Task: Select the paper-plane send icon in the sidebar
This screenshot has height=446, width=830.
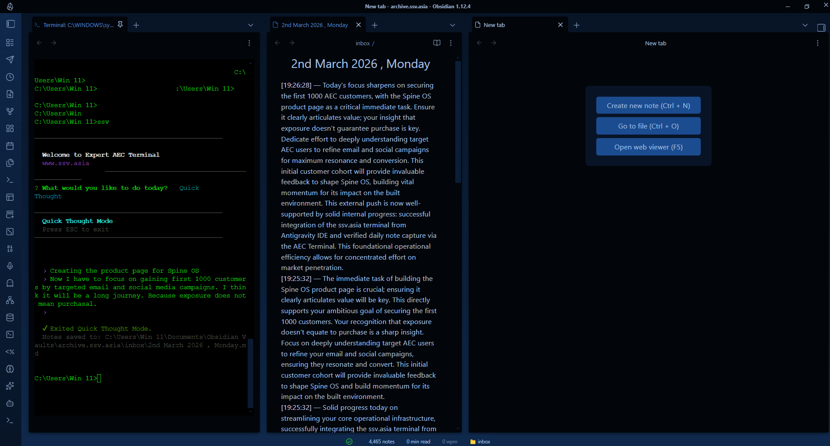Action: (10, 60)
